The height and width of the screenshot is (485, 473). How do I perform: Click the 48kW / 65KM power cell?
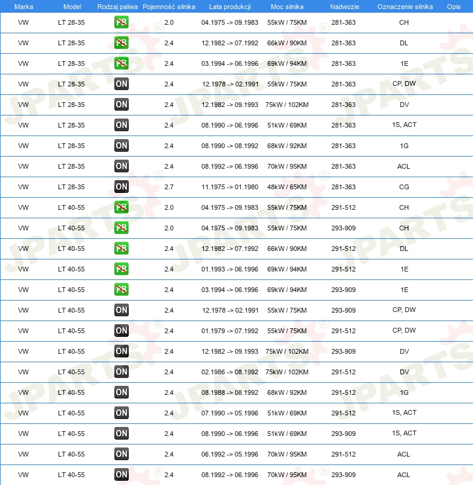click(287, 187)
